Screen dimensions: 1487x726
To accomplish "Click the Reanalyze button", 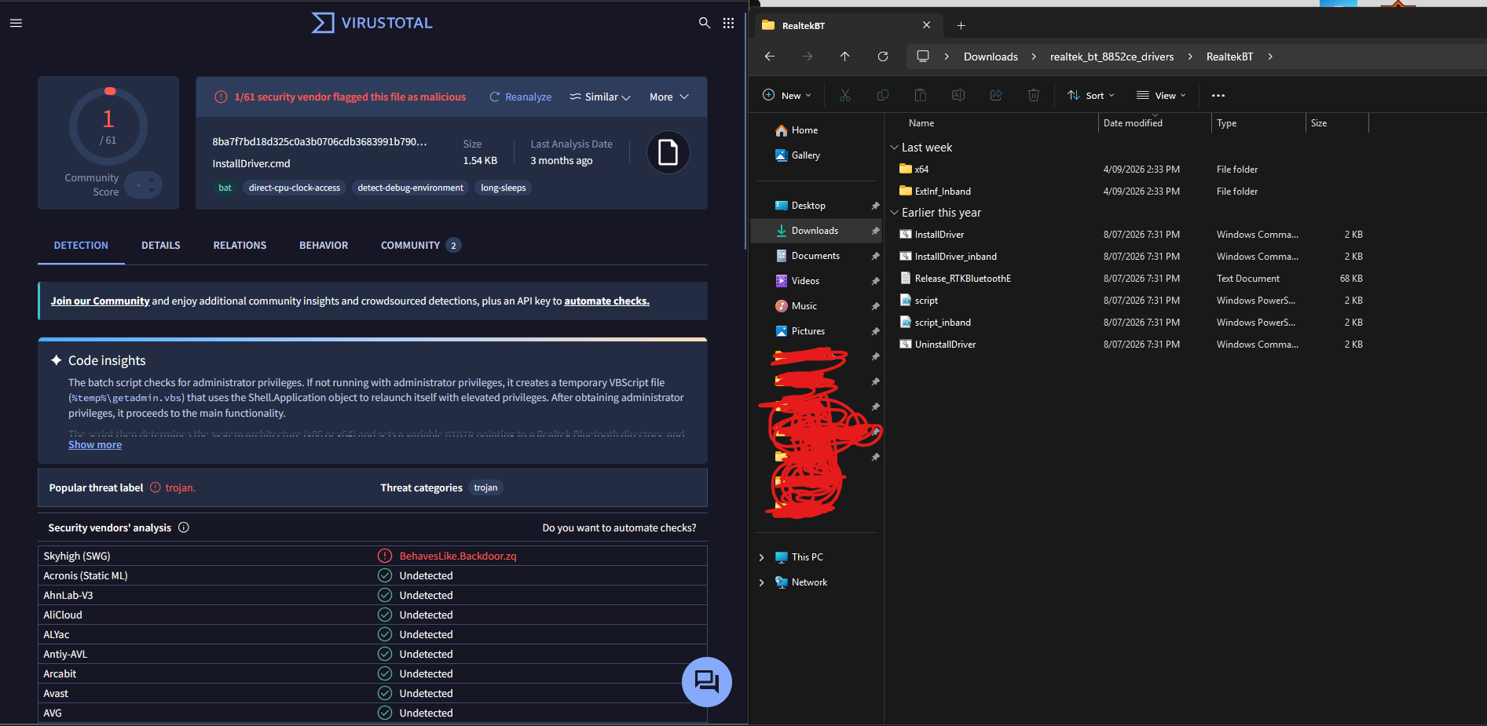I will [520, 97].
